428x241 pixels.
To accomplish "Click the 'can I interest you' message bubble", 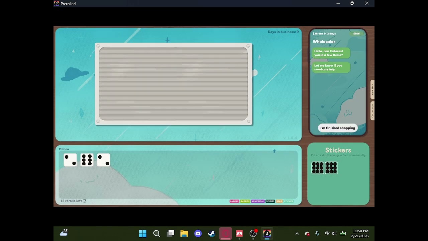I will point(331,53).
